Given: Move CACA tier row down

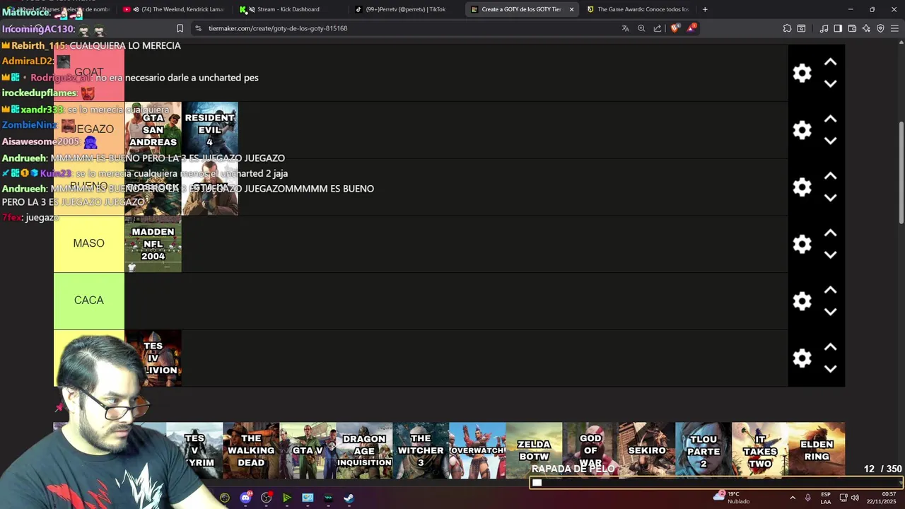Looking at the screenshot, I should point(831,312).
